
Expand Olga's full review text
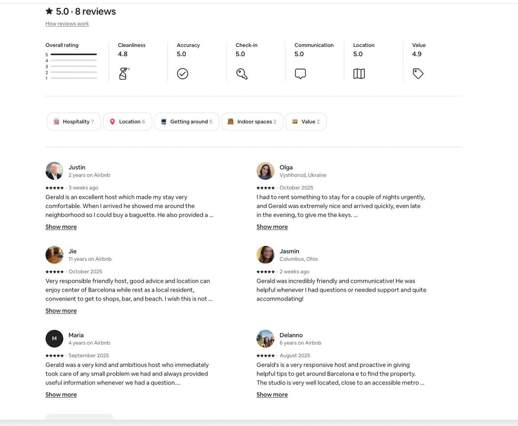pos(272,227)
